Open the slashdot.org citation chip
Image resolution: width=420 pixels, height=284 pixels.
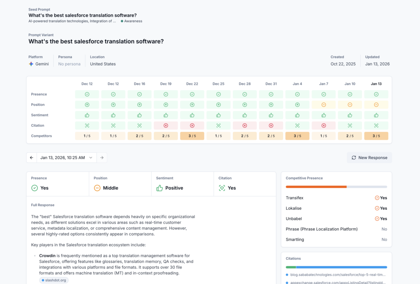coord(54,280)
